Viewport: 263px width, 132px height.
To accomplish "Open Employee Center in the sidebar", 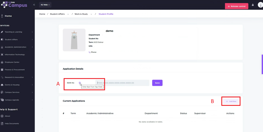I will point(12,62).
